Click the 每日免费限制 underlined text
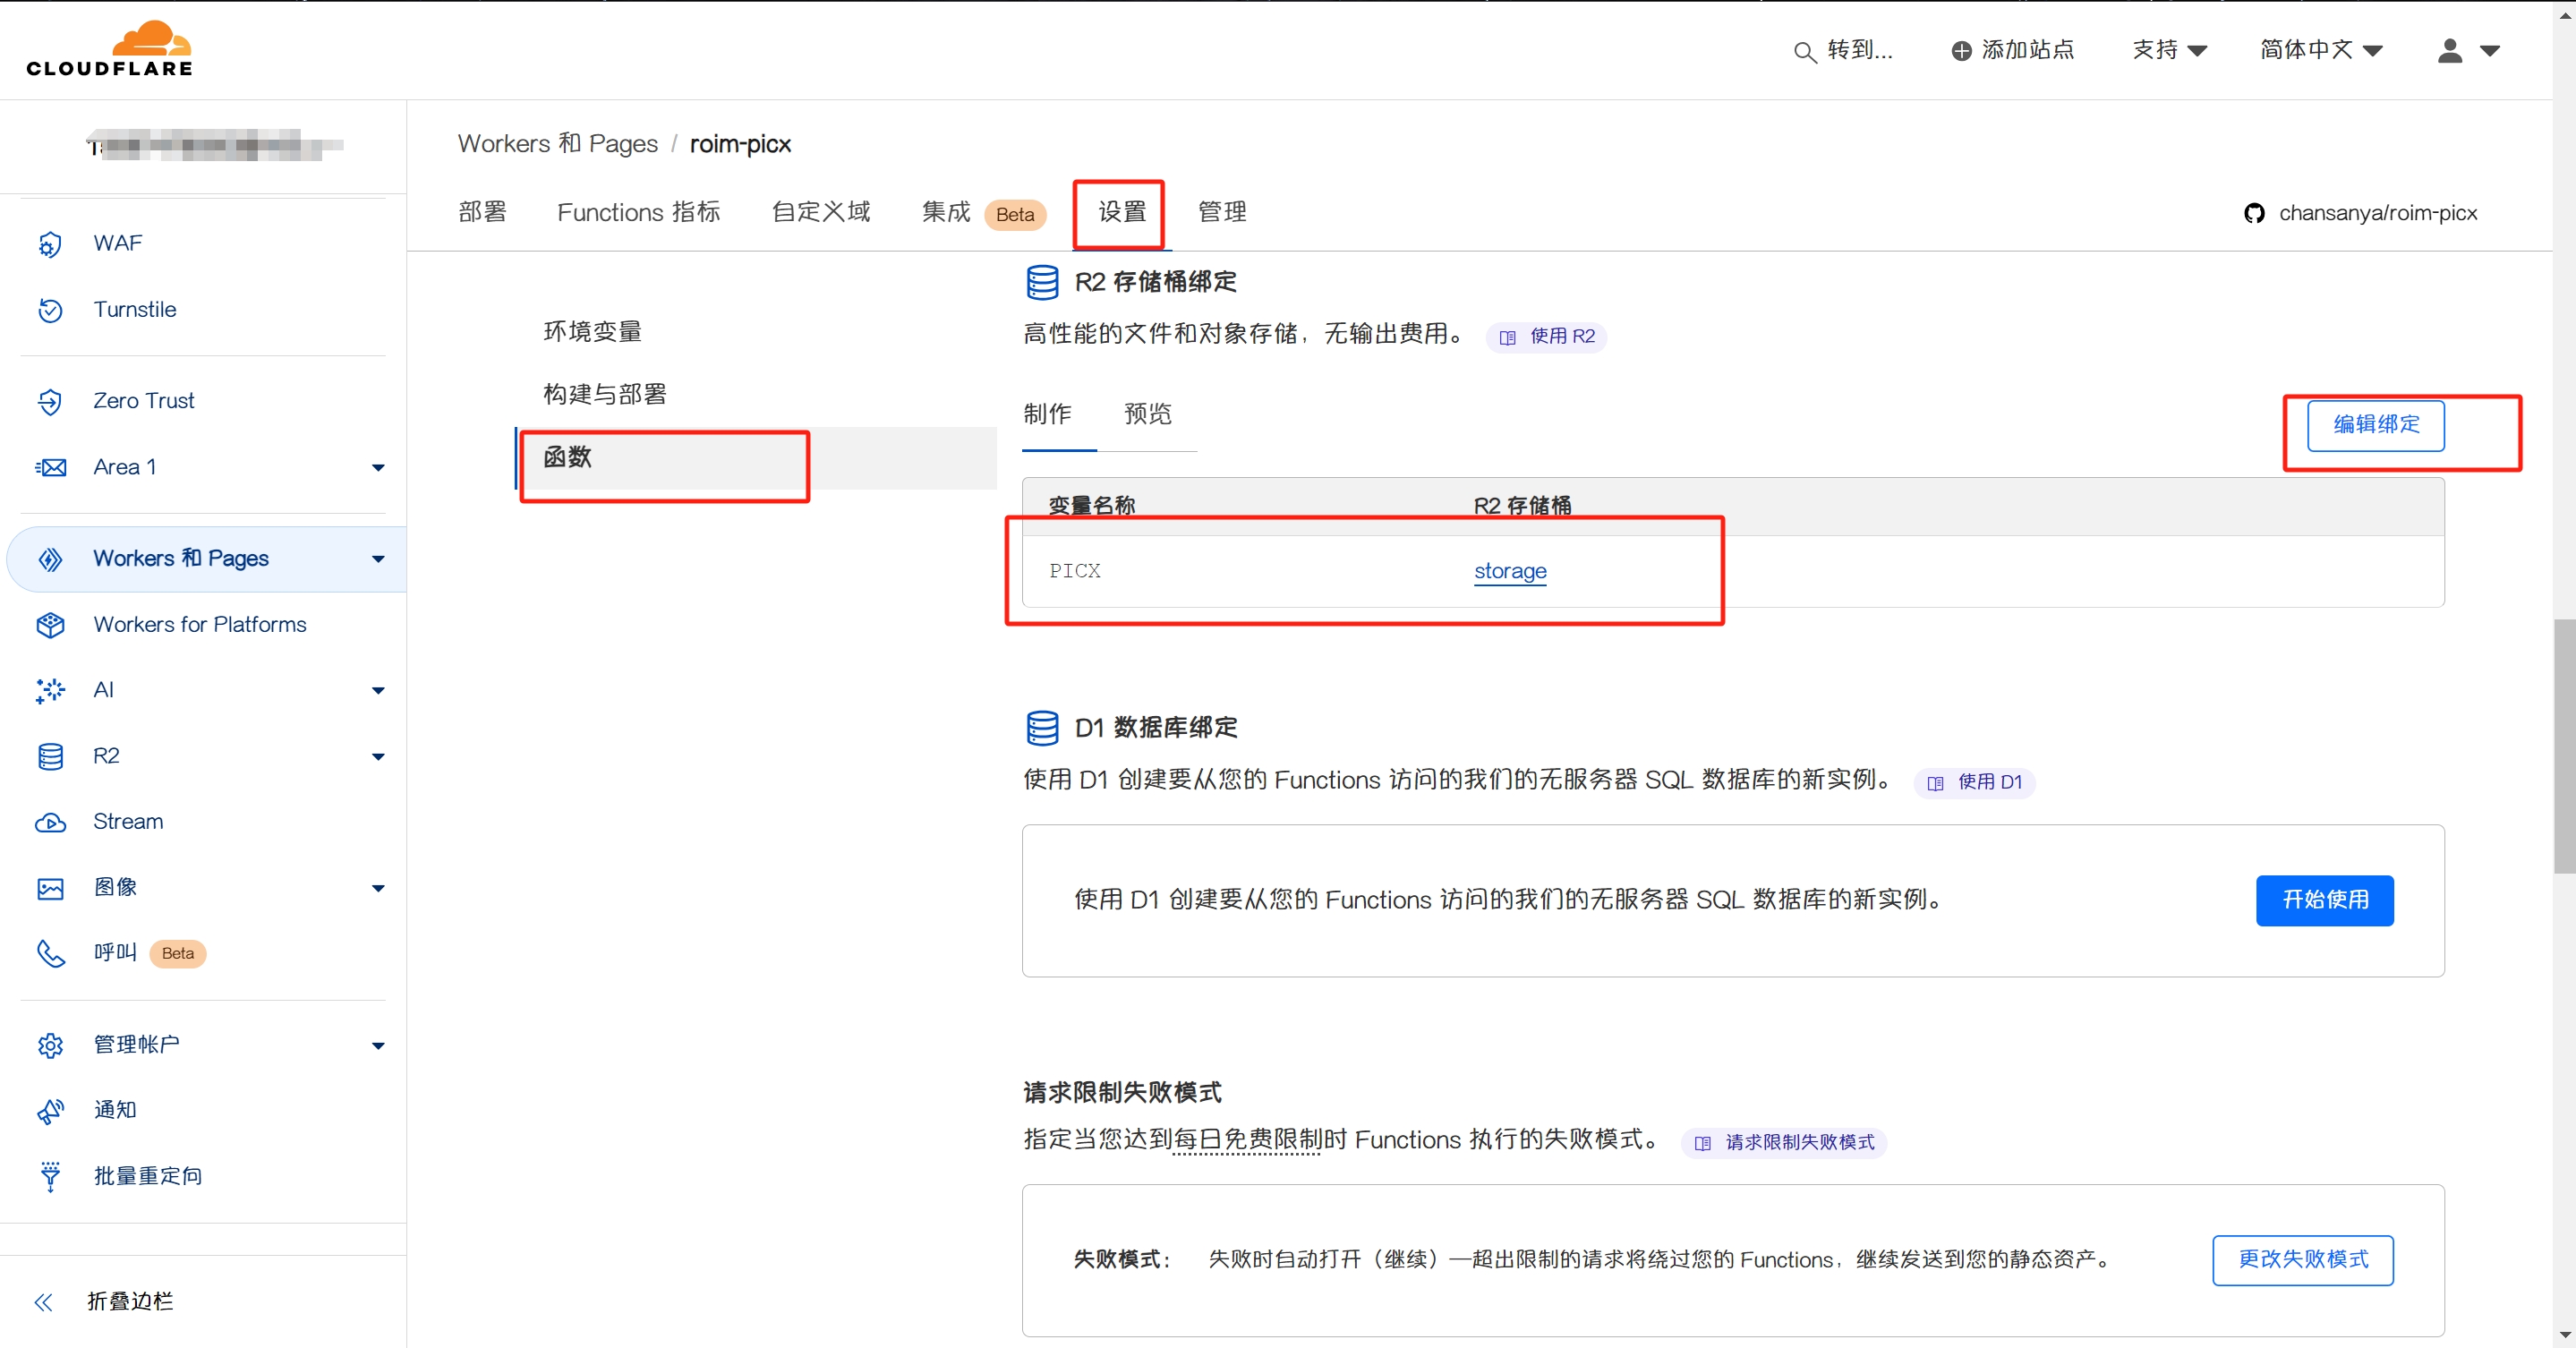The width and height of the screenshot is (2576, 1348). 1248,1140
